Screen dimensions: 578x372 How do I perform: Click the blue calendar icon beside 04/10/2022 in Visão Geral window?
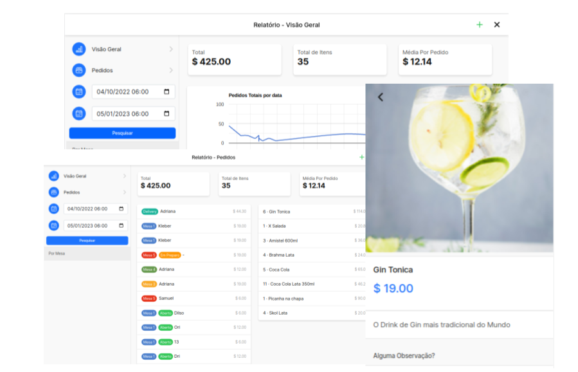coord(79,92)
